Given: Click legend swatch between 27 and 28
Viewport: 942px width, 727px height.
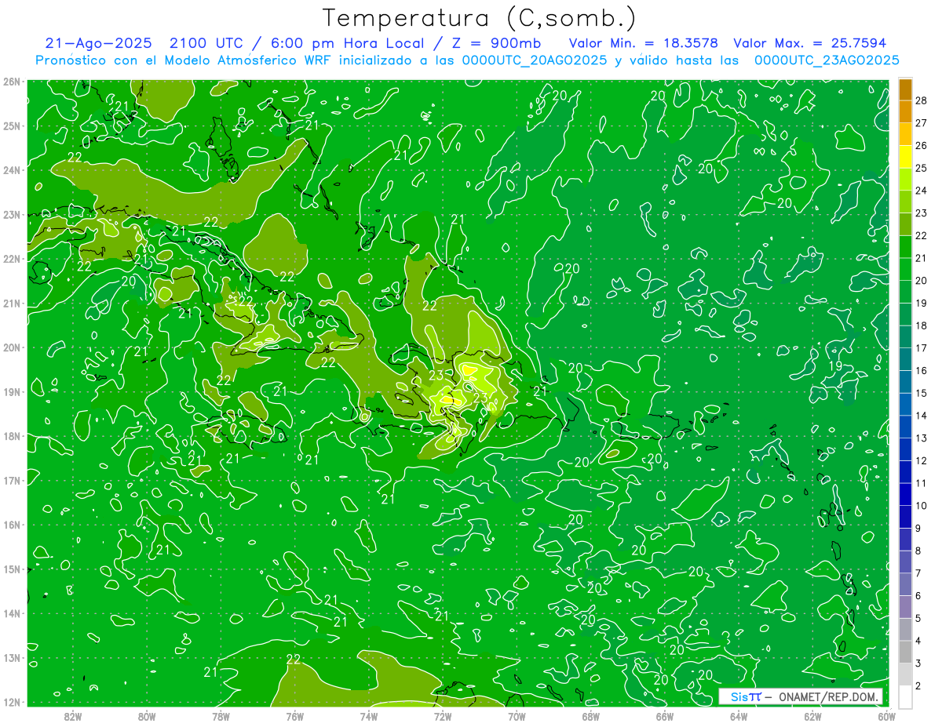Looking at the screenshot, I should (905, 111).
